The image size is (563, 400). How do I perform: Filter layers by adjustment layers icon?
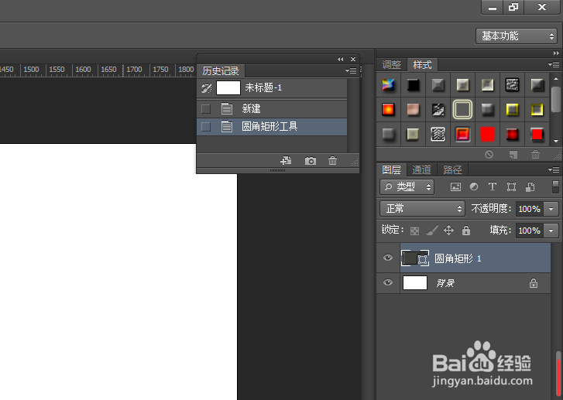474,186
